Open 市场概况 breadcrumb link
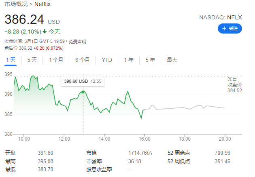 [16, 4]
